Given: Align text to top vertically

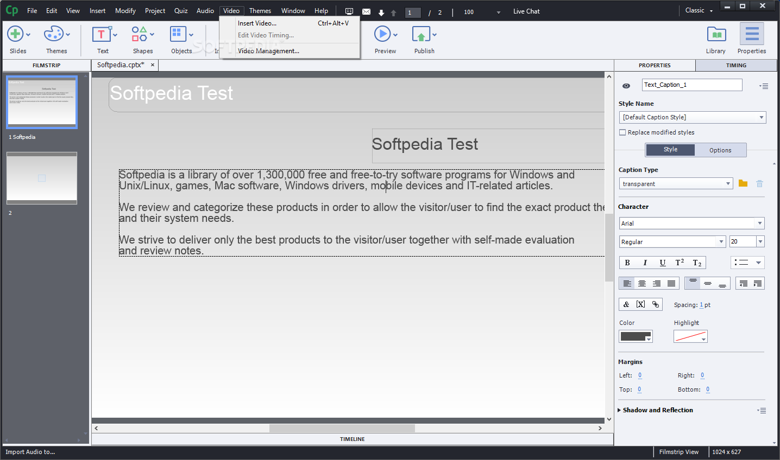Looking at the screenshot, I should pyautogui.click(x=693, y=283).
